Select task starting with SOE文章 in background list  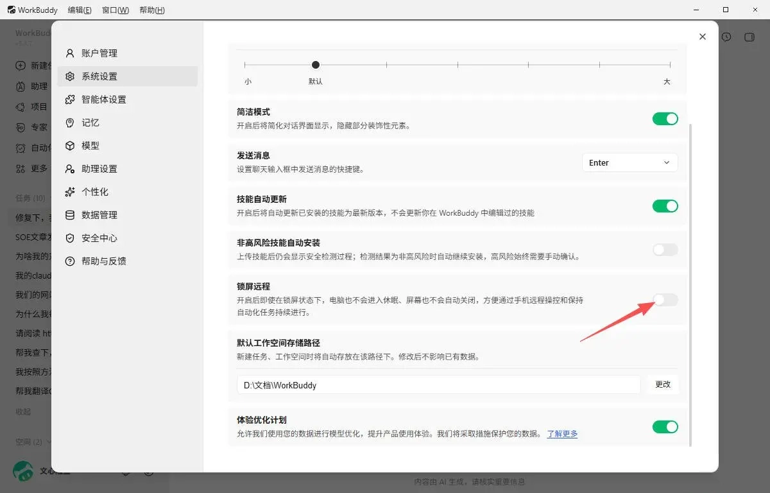33,237
